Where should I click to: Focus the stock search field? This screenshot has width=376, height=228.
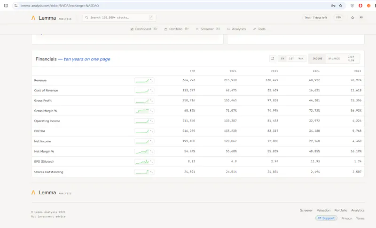119,17
